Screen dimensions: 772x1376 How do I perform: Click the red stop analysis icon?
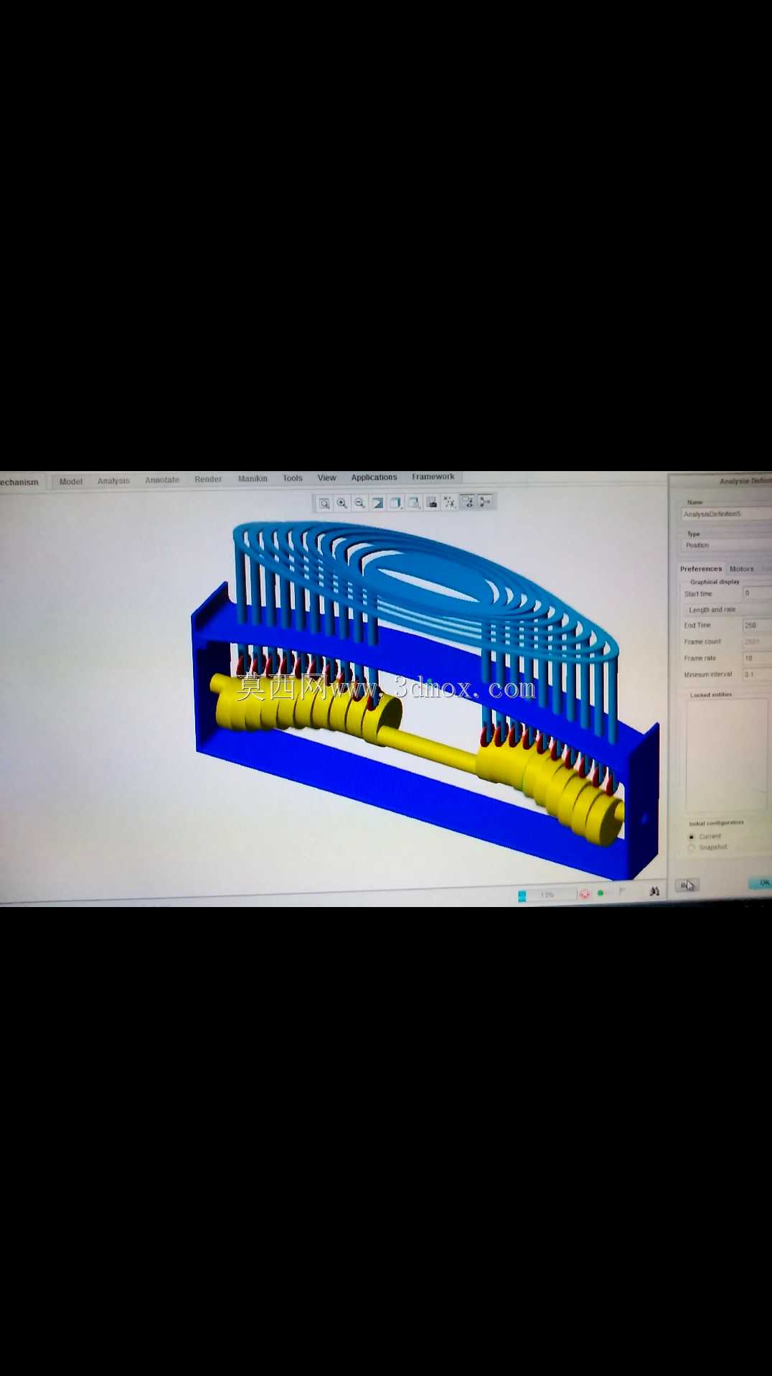click(585, 894)
